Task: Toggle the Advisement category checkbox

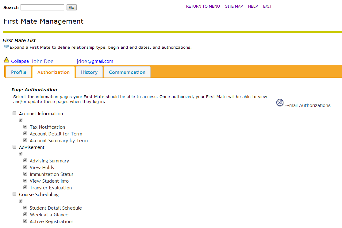Action: [x=14, y=147]
